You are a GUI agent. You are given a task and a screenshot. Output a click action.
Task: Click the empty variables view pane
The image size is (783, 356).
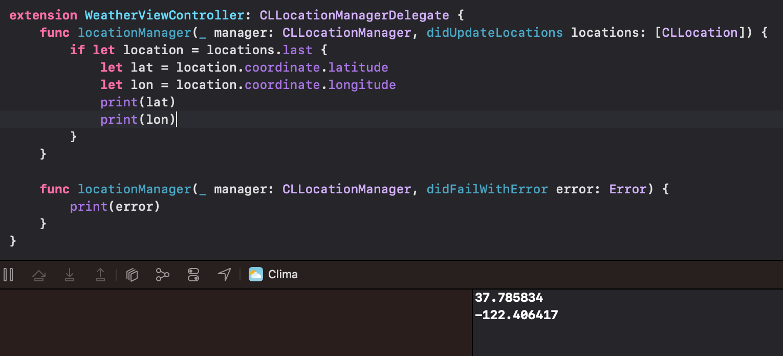click(x=235, y=323)
